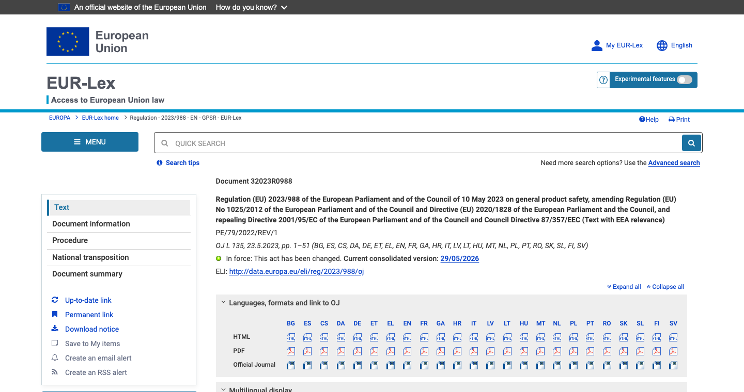
Task: Download the PDF in NL
Action: 557,351
